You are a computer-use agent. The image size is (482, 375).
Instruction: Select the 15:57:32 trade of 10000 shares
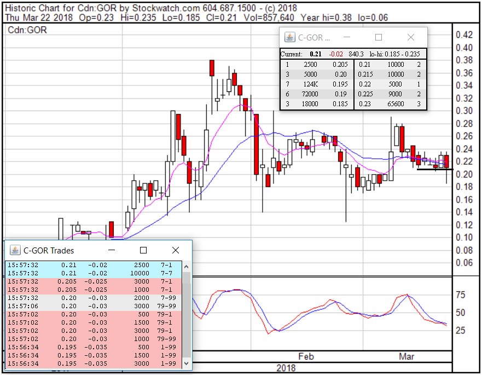[x=94, y=273]
